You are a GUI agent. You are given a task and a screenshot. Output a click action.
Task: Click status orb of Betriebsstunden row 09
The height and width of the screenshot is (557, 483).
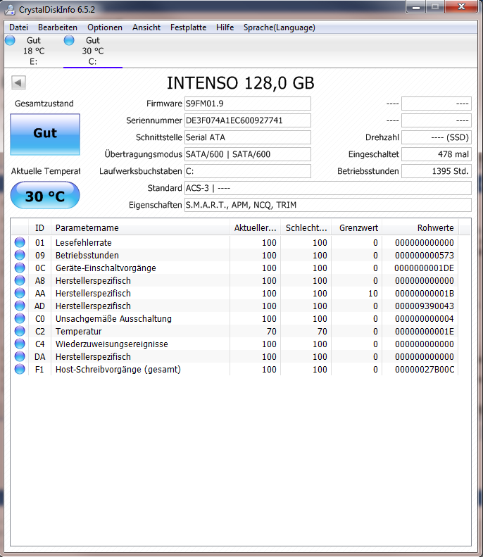(20, 255)
